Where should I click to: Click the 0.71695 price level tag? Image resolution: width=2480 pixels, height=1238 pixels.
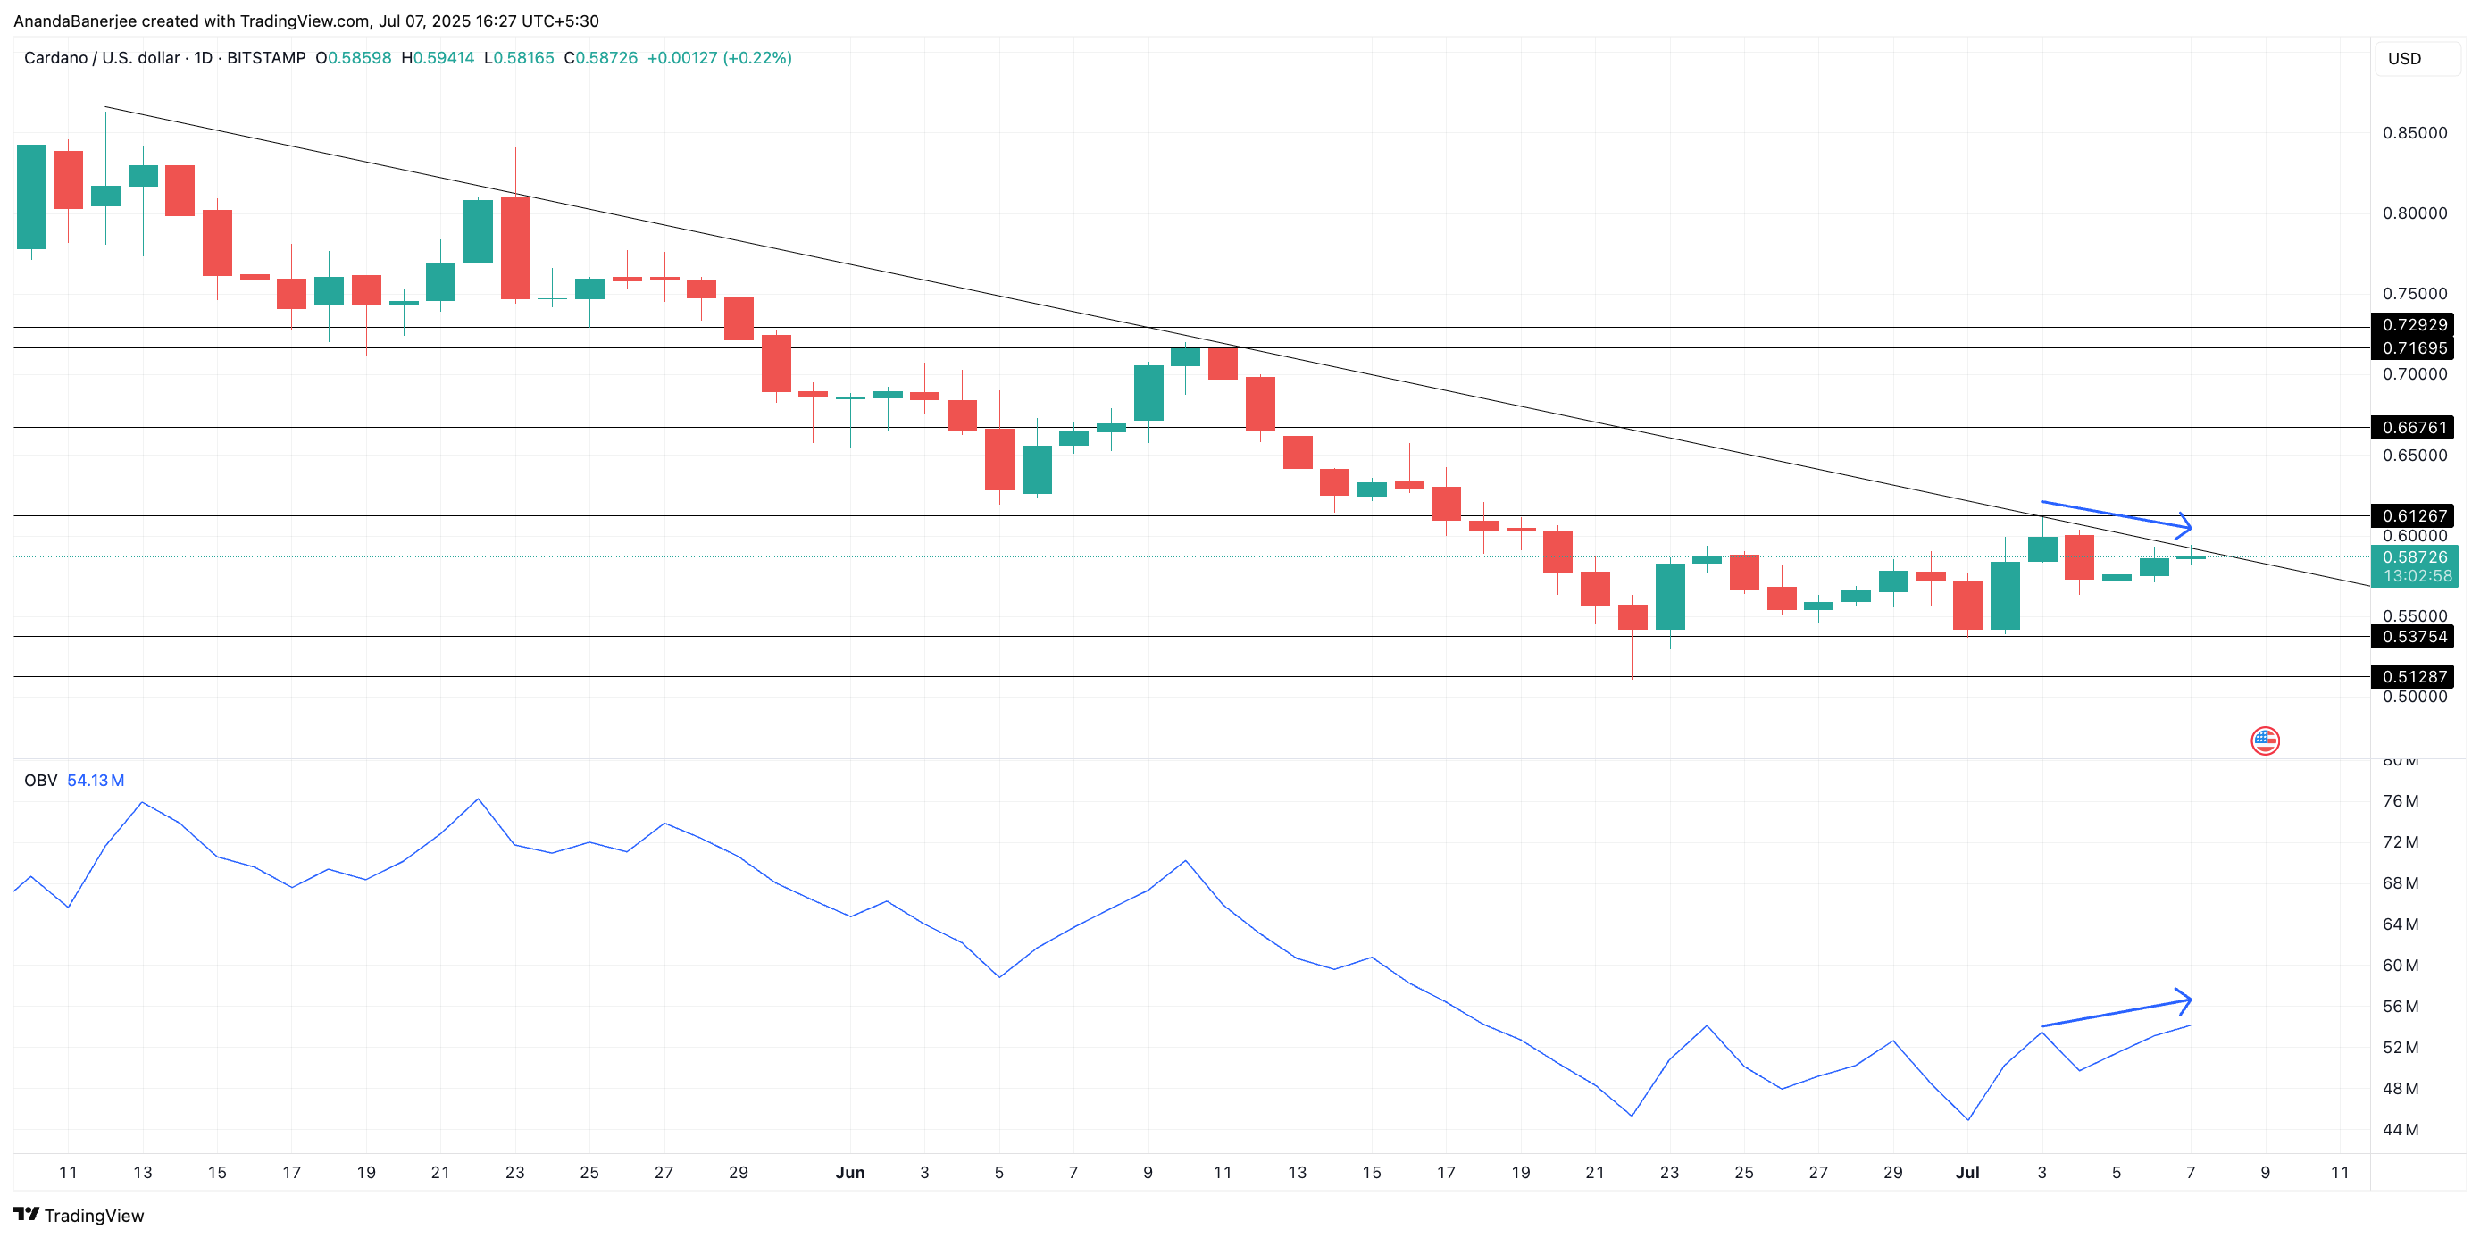(x=2413, y=347)
